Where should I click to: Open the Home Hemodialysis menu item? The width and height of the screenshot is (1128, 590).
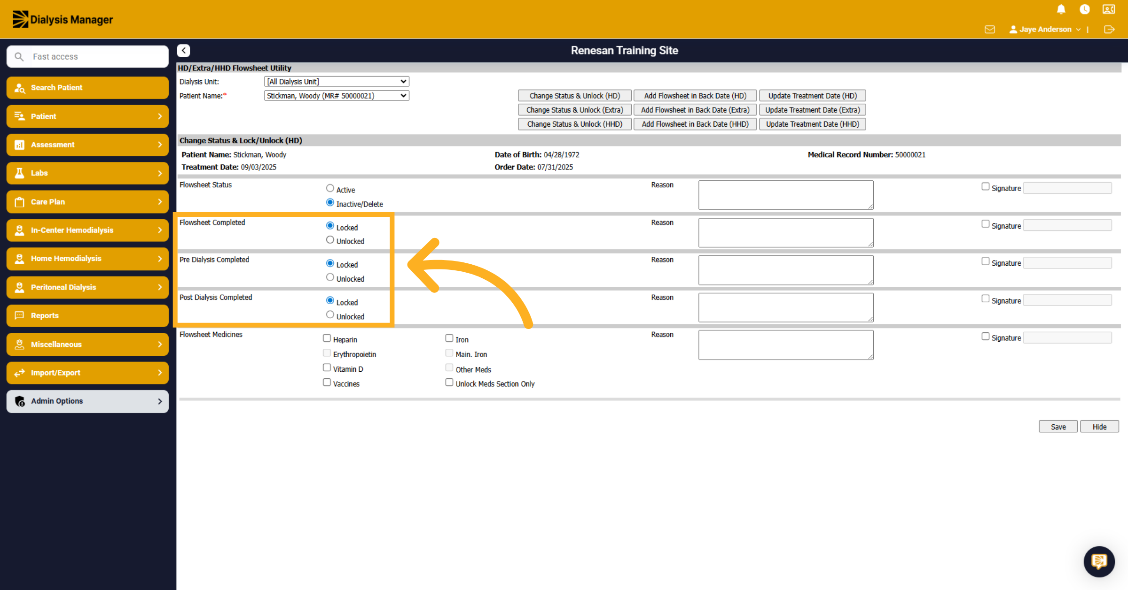[x=87, y=259]
